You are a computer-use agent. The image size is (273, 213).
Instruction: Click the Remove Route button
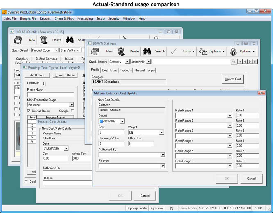click(x=65, y=75)
